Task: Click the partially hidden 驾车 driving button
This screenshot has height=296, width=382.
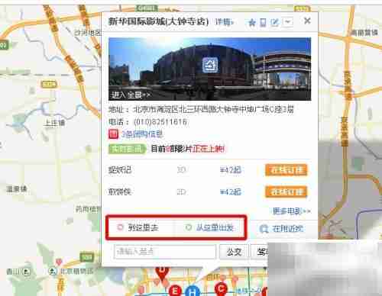Action: [260, 252]
